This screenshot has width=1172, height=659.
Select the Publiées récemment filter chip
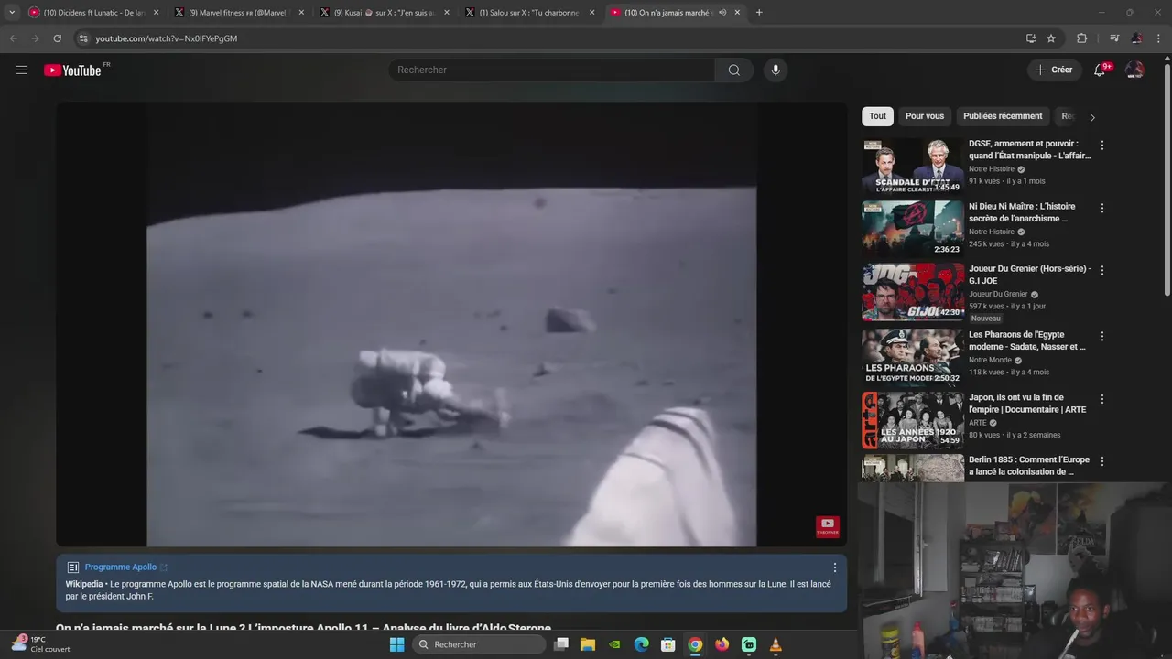[x=1003, y=116]
